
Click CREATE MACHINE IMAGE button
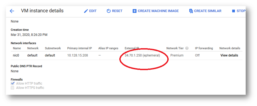[x=155, y=11]
